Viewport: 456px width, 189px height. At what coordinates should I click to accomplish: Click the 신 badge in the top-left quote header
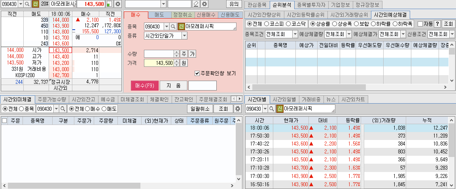[x=36, y=4]
